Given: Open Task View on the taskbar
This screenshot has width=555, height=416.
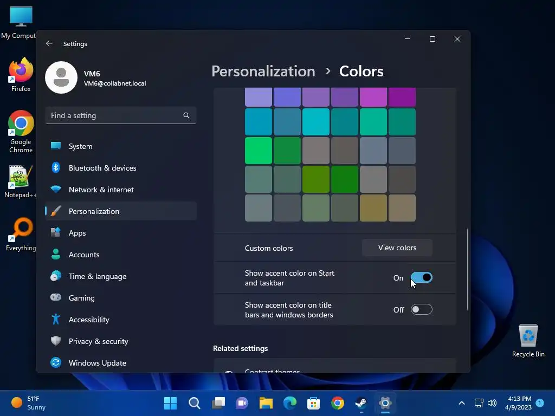Looking at the screenshot, I should [x=218, y=403].
